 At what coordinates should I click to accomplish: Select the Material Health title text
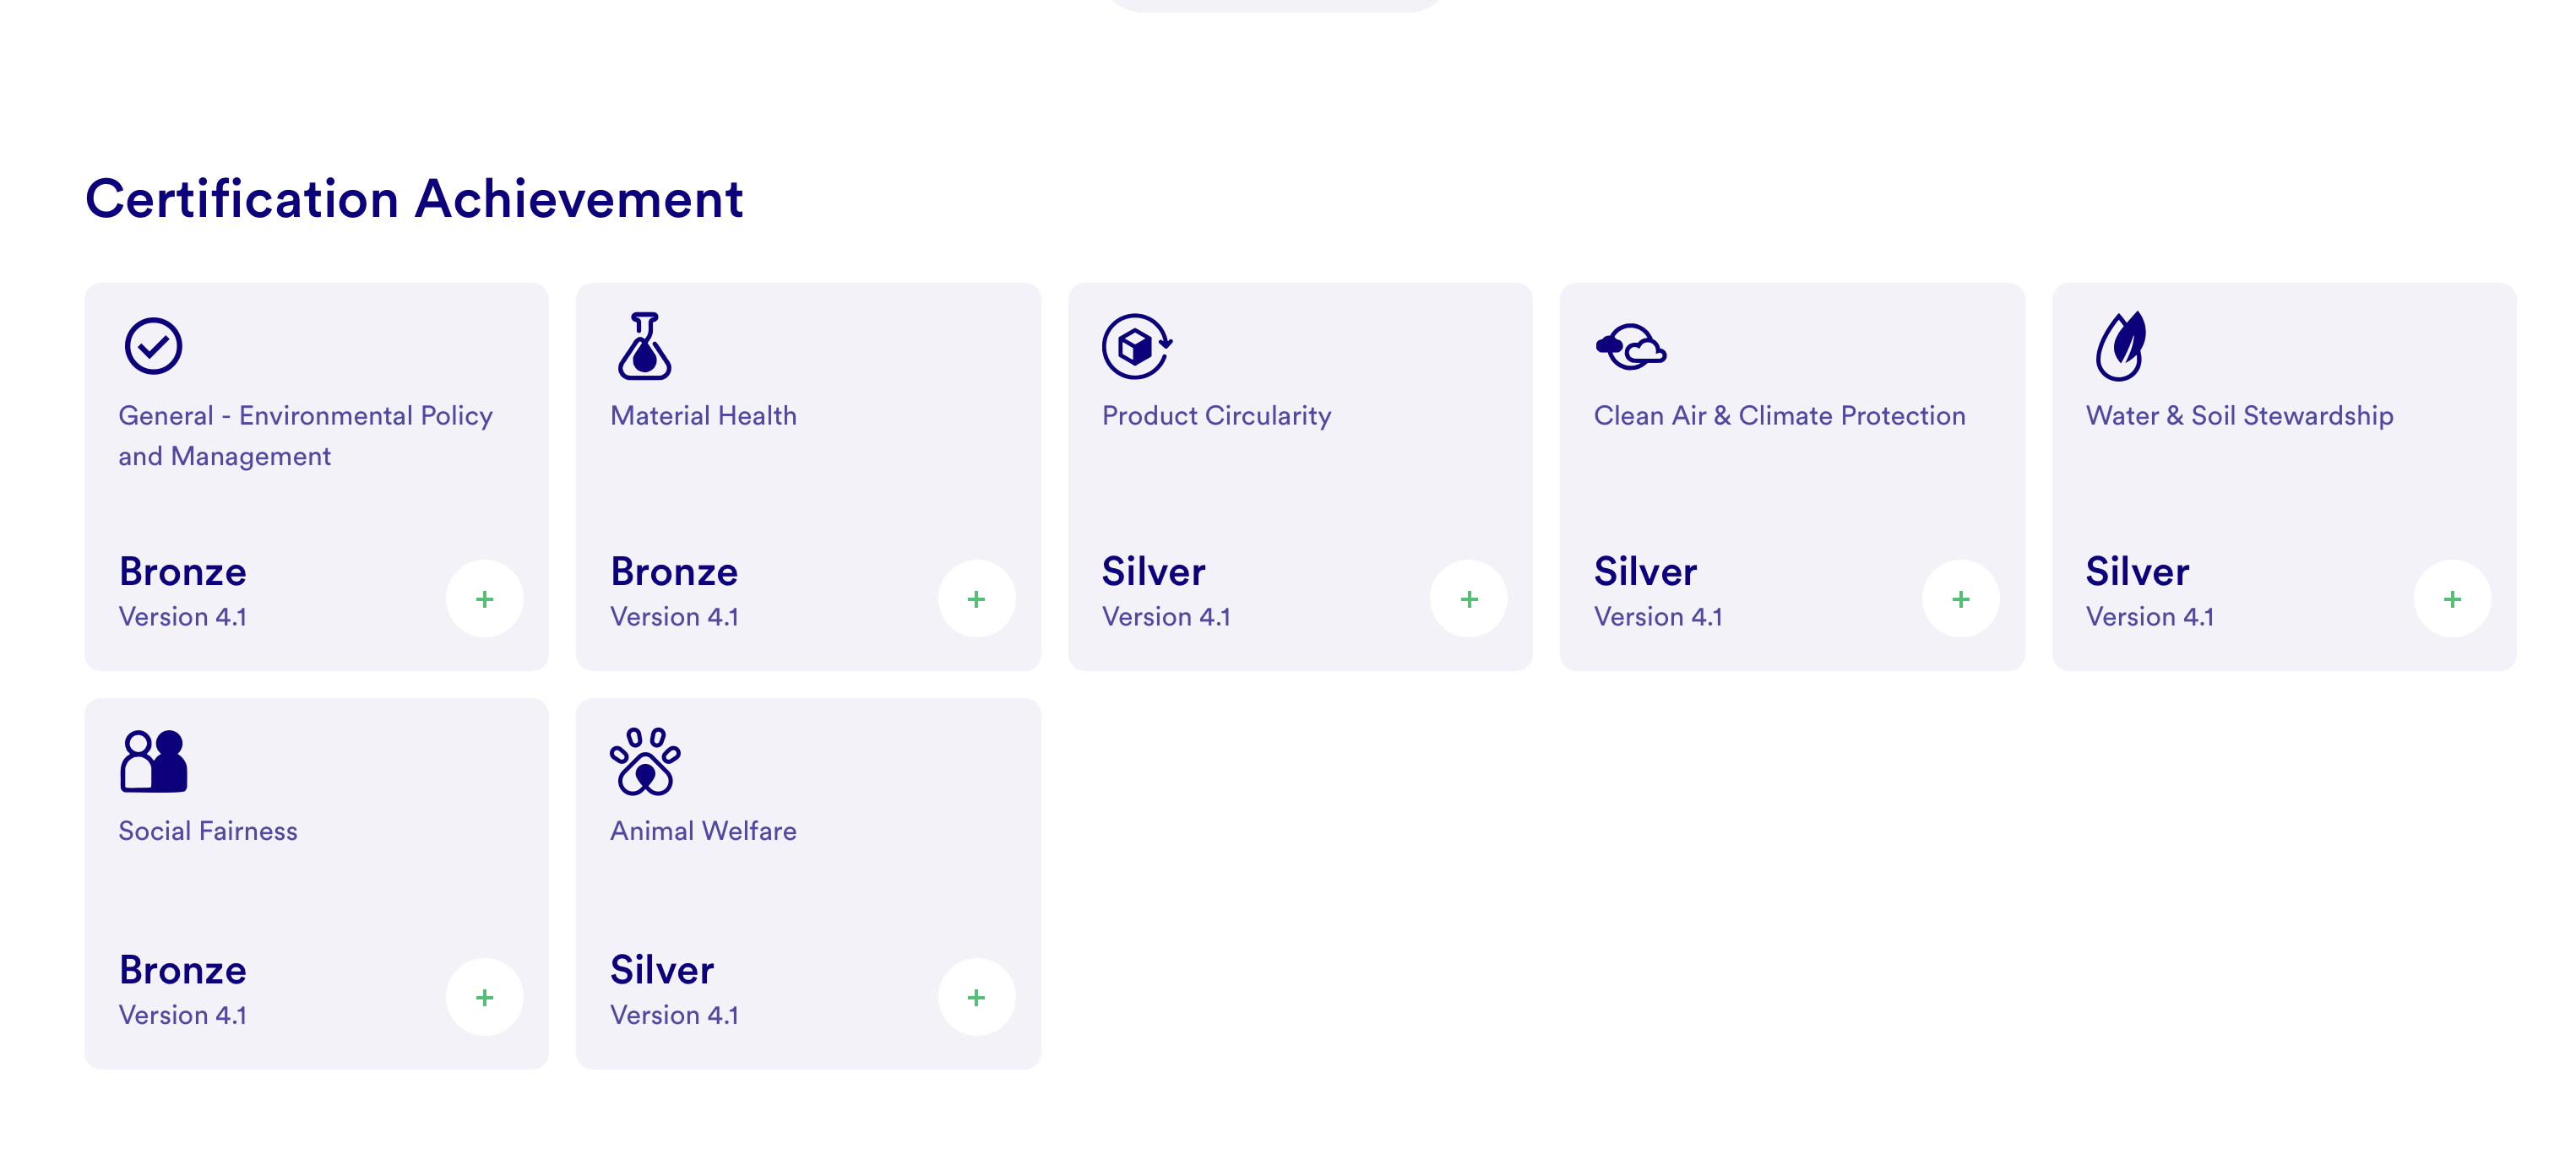click(x=703, y=415)
